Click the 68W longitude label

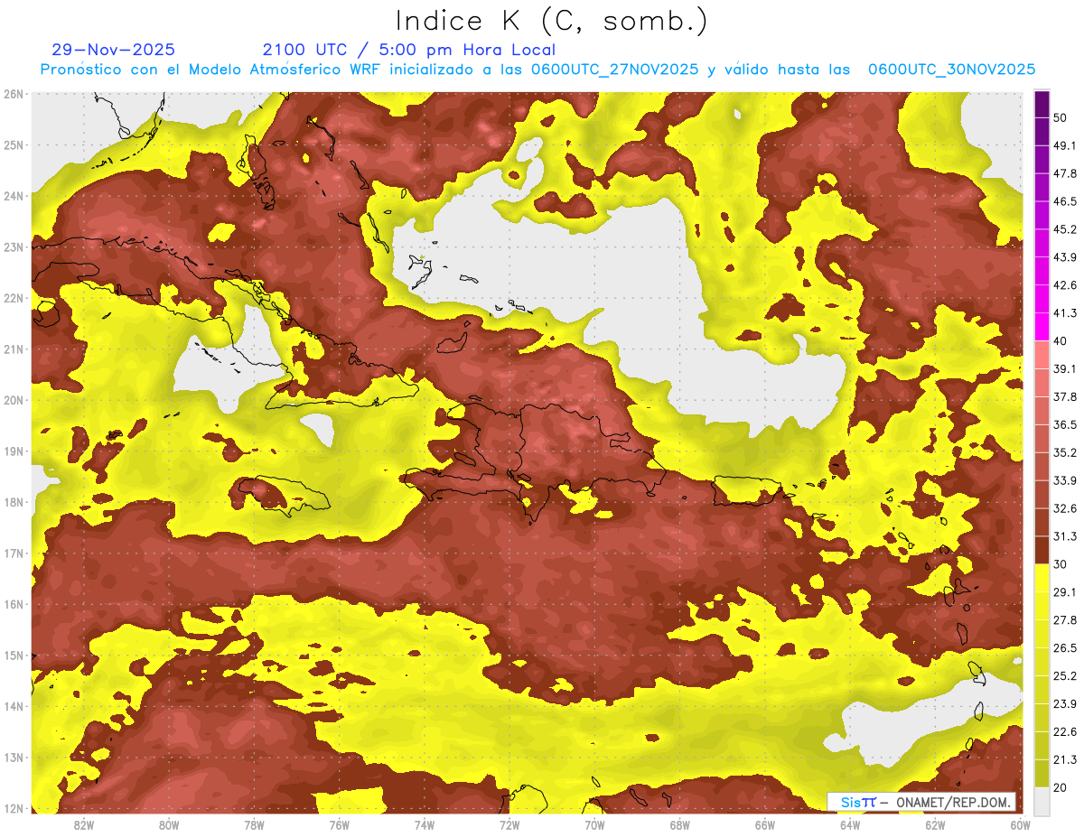click(680, 824)
